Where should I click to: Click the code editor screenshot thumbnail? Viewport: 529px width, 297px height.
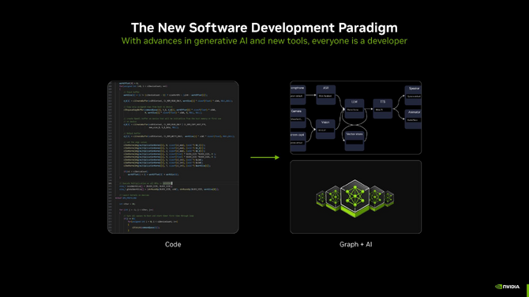pos(173,157)
